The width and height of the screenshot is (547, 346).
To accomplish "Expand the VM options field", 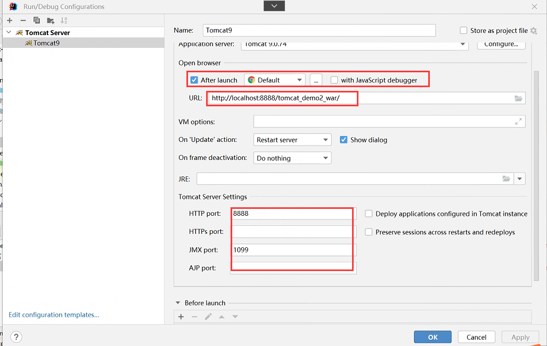I will click(518, 122).
